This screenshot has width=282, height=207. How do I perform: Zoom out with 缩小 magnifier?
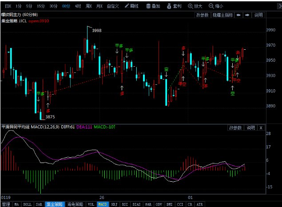click(x=216, y=6)
